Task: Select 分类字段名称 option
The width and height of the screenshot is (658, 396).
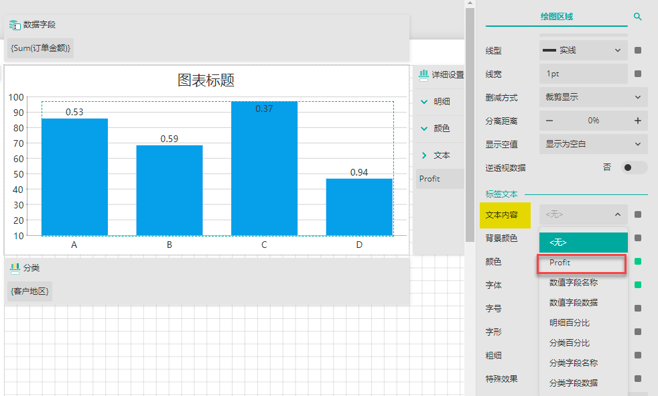Action: 584,363
